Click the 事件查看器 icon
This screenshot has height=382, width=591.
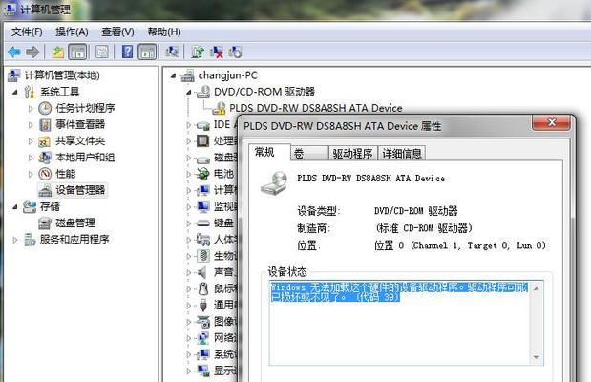[45, 124]
